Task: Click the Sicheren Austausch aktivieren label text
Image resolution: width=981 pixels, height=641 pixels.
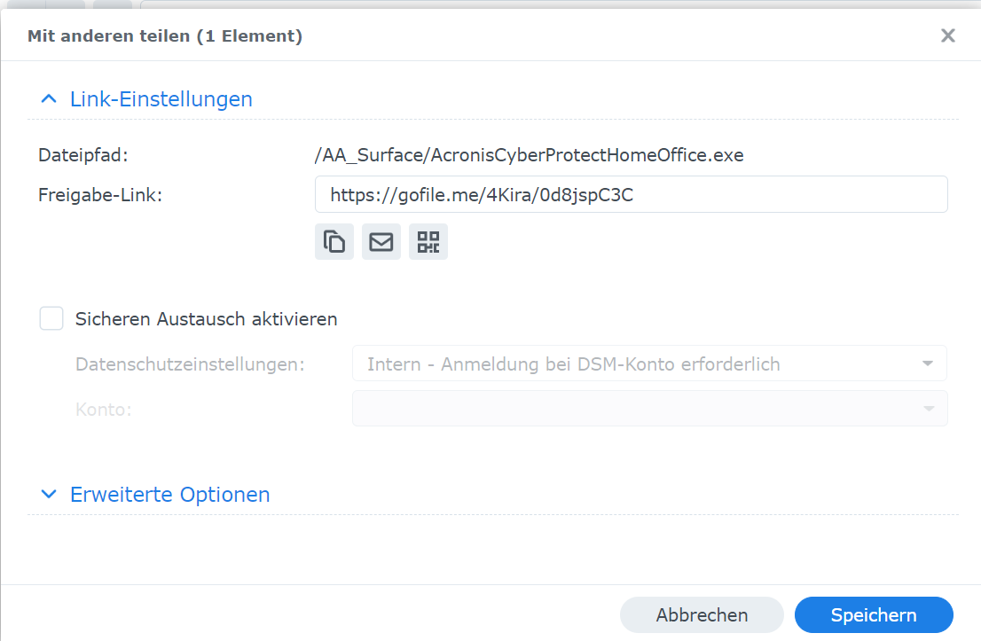Action: tap(206, 319)
